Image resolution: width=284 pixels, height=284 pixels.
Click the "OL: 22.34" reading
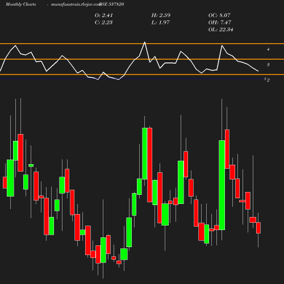(x=220, y=30)
